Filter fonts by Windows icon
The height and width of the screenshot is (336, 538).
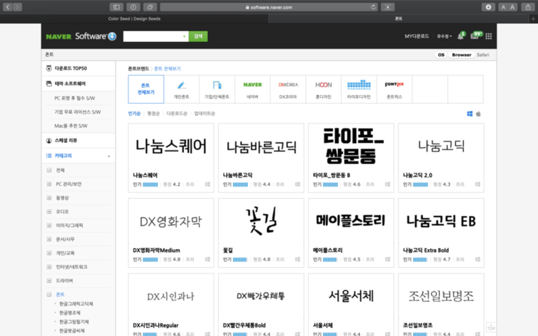470,114
